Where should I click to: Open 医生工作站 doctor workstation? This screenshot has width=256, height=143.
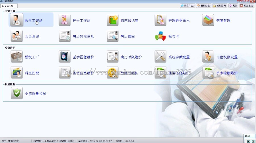click(31, 20)
